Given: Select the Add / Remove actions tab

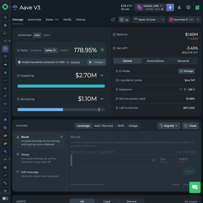Looking at the screenshot, I should (104, 126).
